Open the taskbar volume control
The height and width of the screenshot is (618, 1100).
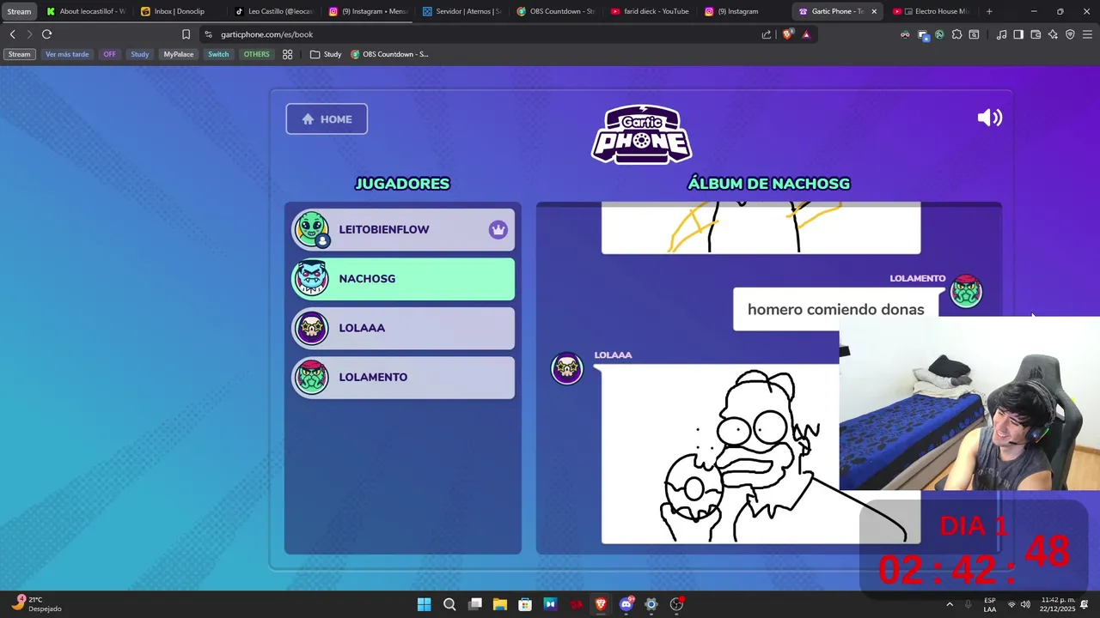(1025, 604)
